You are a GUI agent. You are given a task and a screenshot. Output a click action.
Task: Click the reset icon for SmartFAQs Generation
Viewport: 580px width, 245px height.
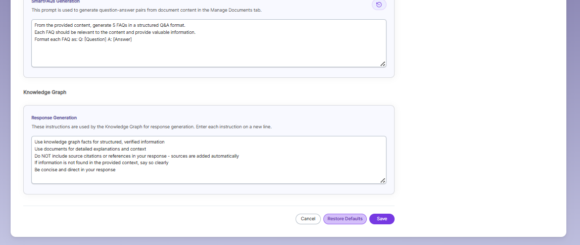[379, 5]
